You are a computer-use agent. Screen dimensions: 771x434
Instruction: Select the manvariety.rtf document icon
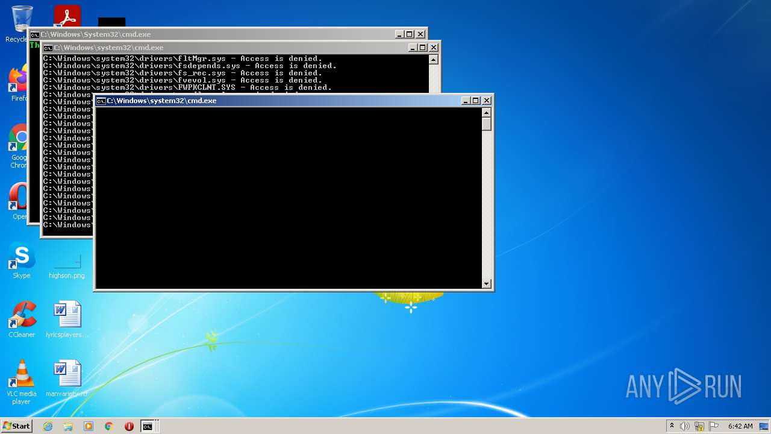click(x=67, y=379)
